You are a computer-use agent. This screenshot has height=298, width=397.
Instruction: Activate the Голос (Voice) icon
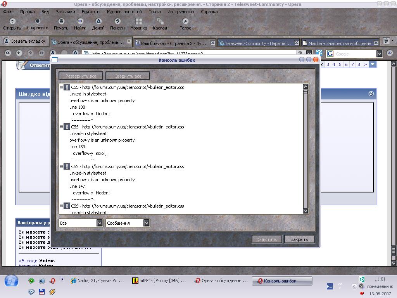coord(185,21)
